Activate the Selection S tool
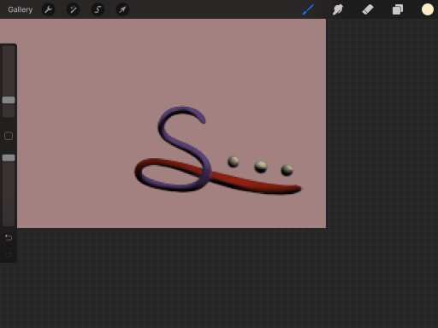The height and width of the screenshot is (328, 438). [x=98, y=9]
